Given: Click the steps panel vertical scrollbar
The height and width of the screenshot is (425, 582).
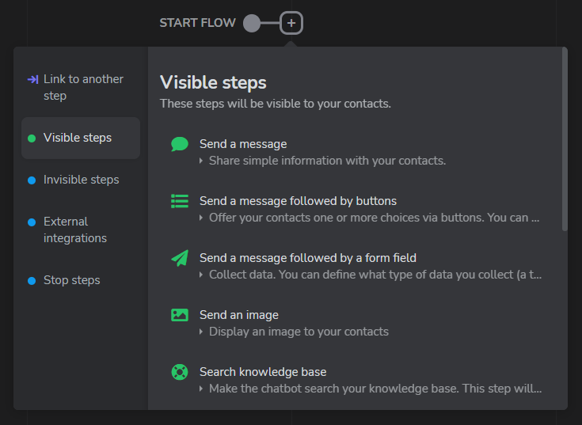Looking at the screenshot, I should pyautogui.click(x=565, y=139).
